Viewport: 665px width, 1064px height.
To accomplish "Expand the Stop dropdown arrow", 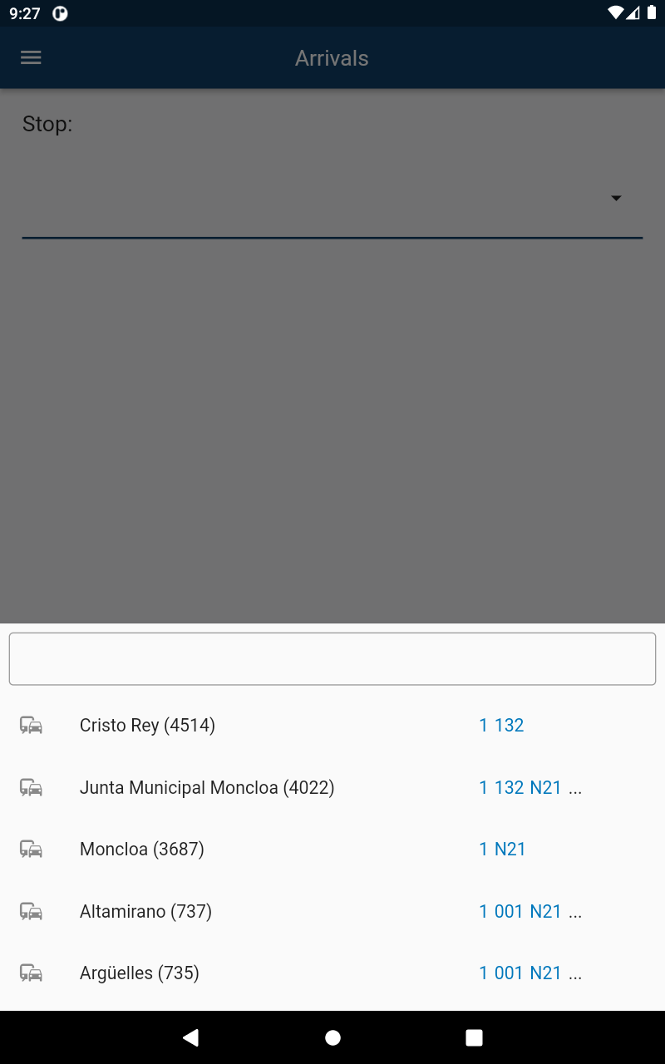I will tap(616, 199).
